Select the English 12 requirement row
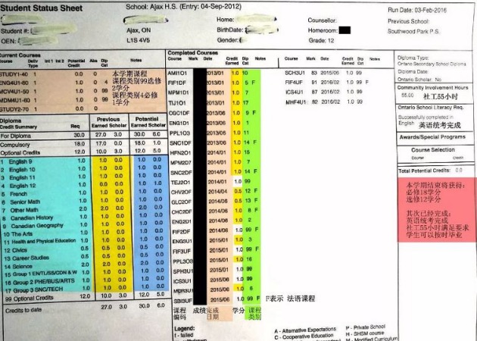This screenshot has width=477, height=341. (83, 185)
